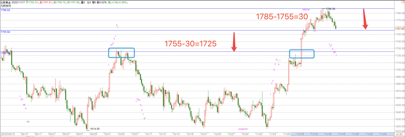Click the 10/05 date axis label

(x=121, y=134)
